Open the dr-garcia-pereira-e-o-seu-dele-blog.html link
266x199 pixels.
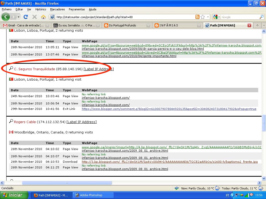point(143,49)
